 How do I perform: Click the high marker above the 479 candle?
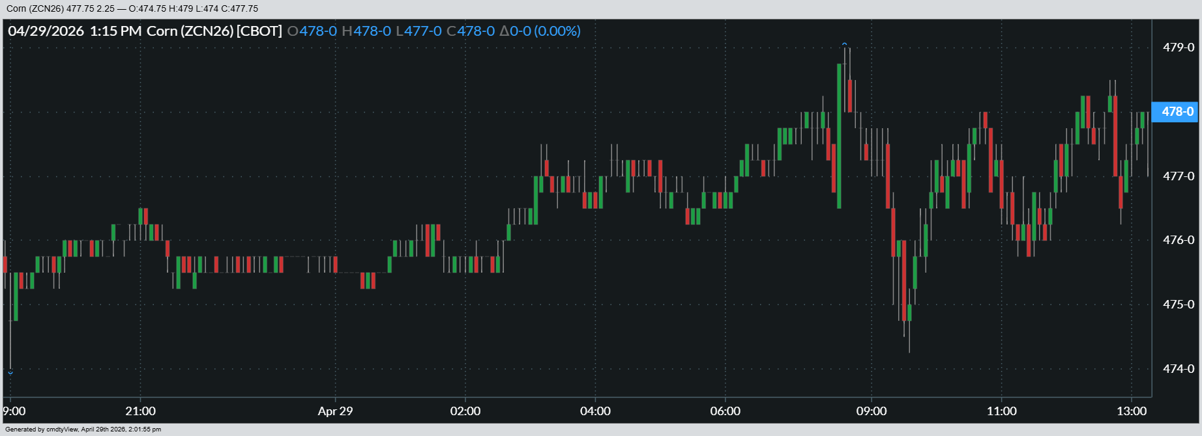point(844,44)
